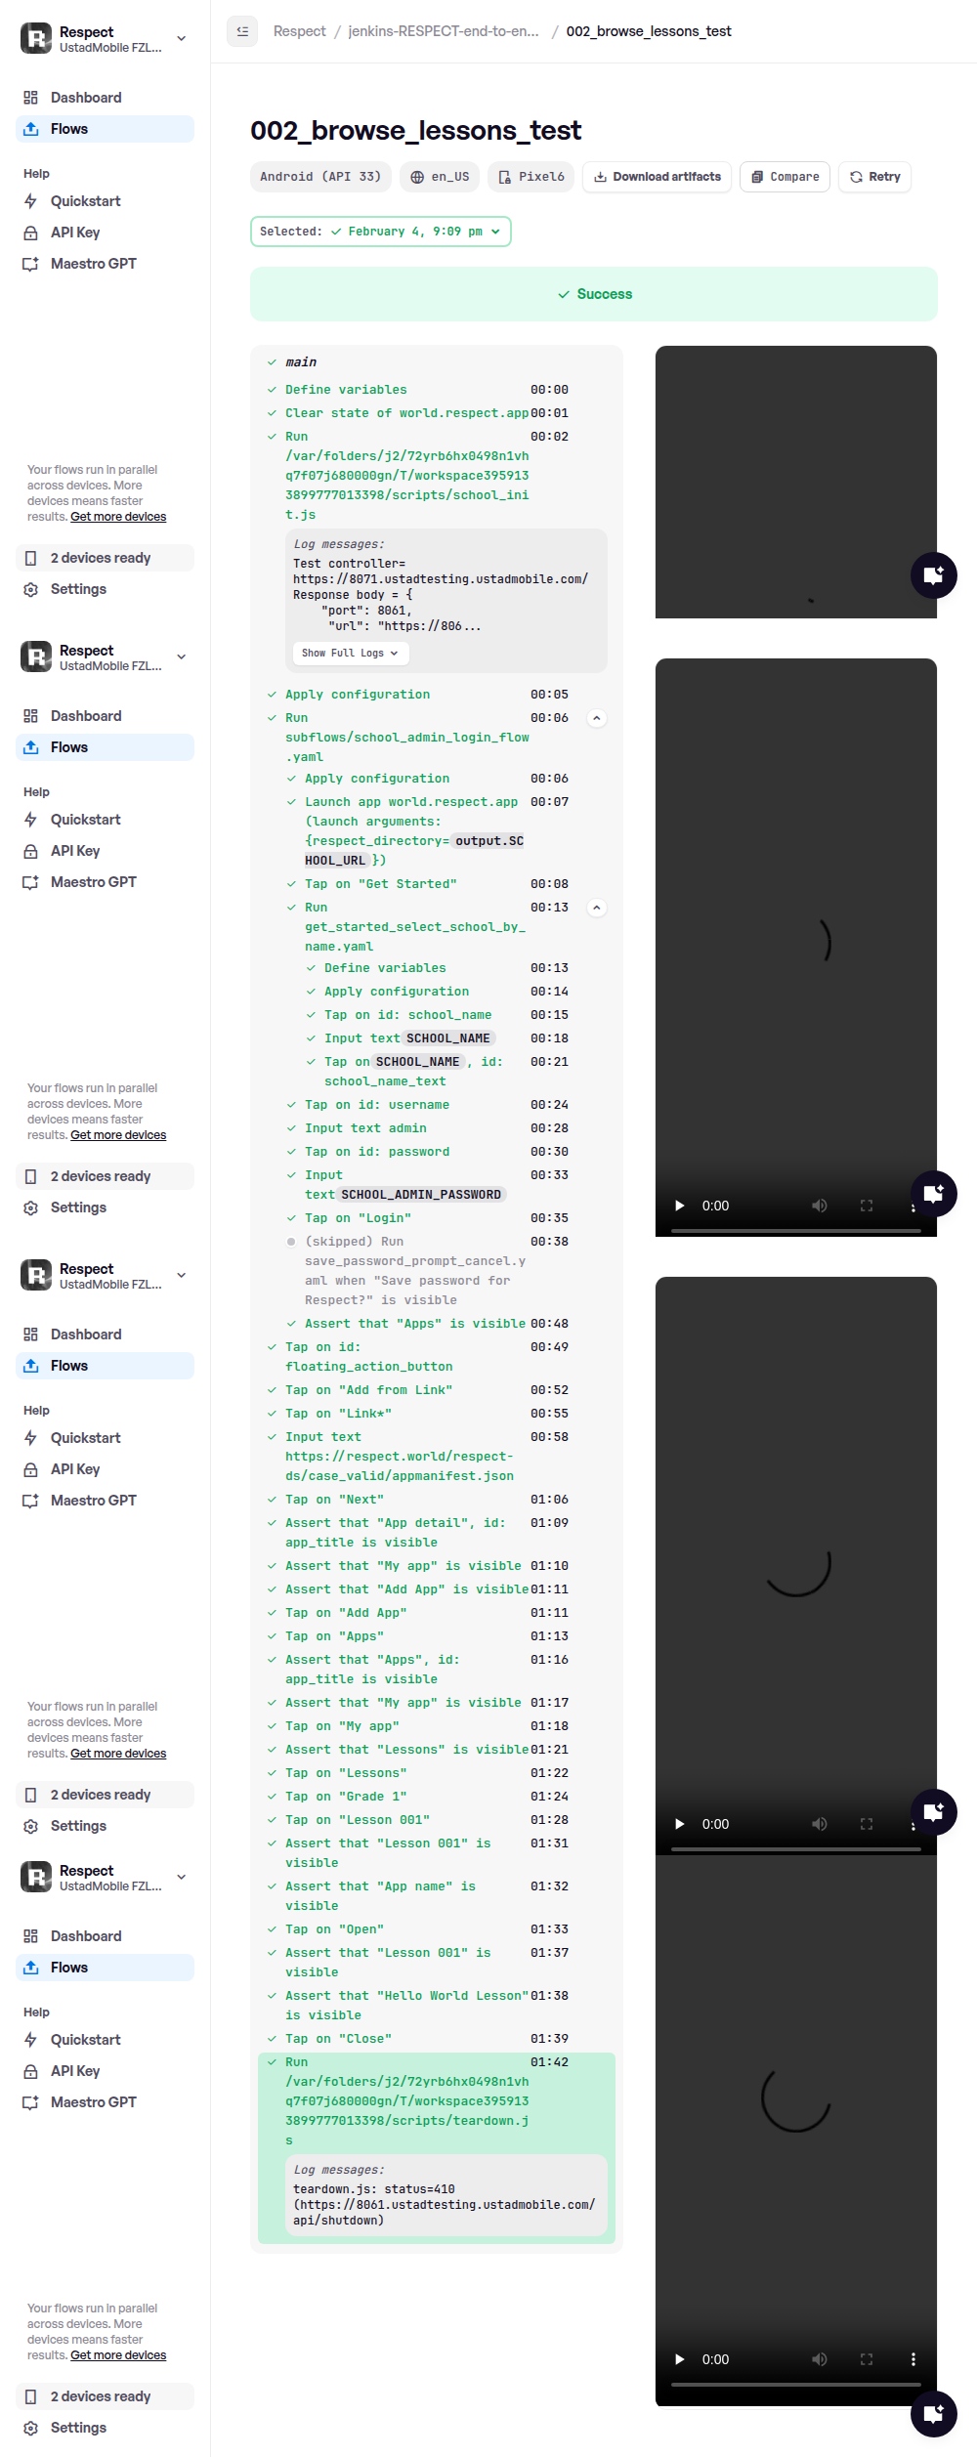Image resolution: width=977 pixels, height=2457 pixels.
Task: Collapse the school_admin_login_flow subflow steps
Action: point(597,718)
